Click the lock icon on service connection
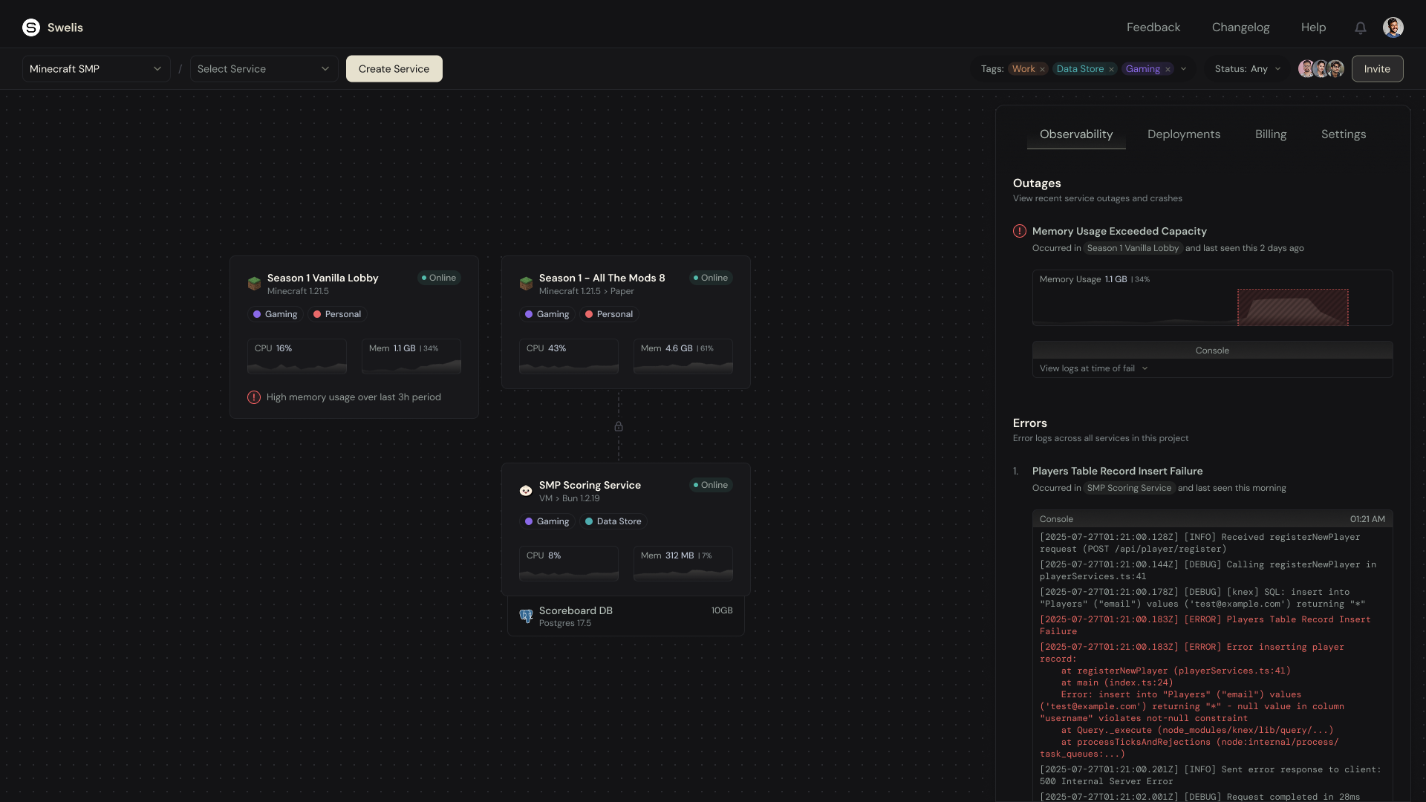 tap(618, 426)
